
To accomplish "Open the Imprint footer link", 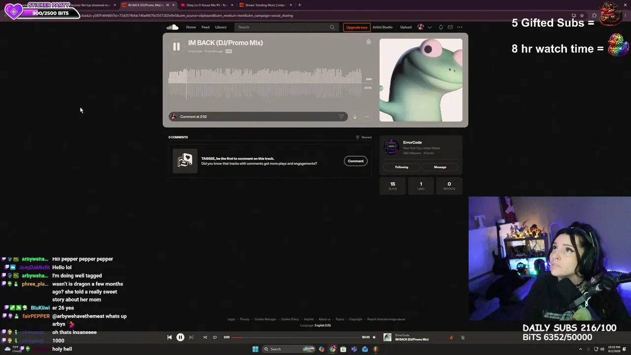I will [x=309, y=319].
